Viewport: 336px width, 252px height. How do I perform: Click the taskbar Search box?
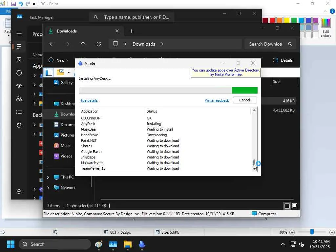point(55,244)
